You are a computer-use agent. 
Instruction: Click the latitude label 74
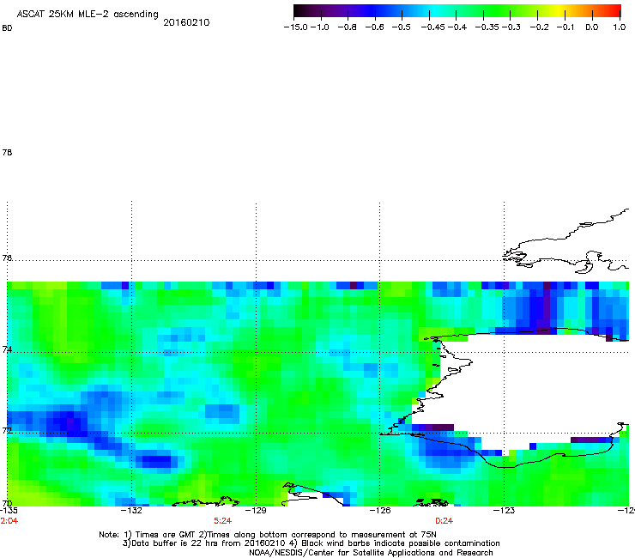7,349
